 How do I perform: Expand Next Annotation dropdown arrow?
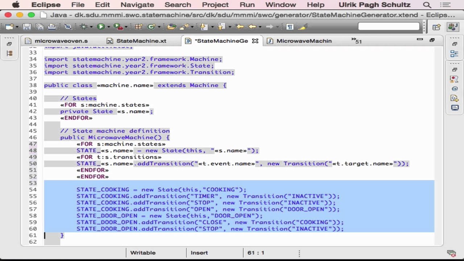coord(212,27)
